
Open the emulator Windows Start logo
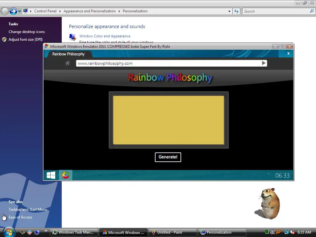[51, 175]
